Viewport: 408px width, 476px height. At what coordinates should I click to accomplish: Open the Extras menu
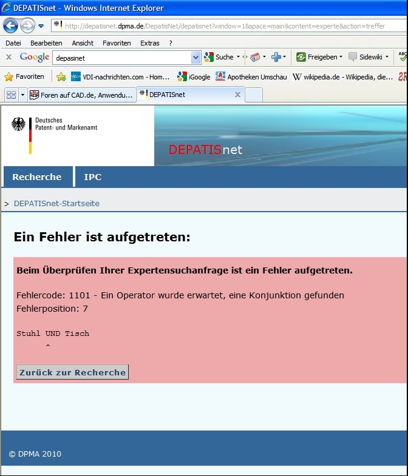149,43
